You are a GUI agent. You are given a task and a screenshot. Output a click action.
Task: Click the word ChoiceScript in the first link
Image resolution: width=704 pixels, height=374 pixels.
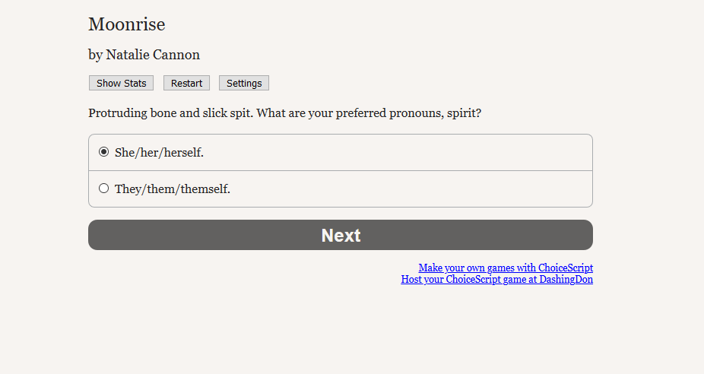(x=566, y=268)
